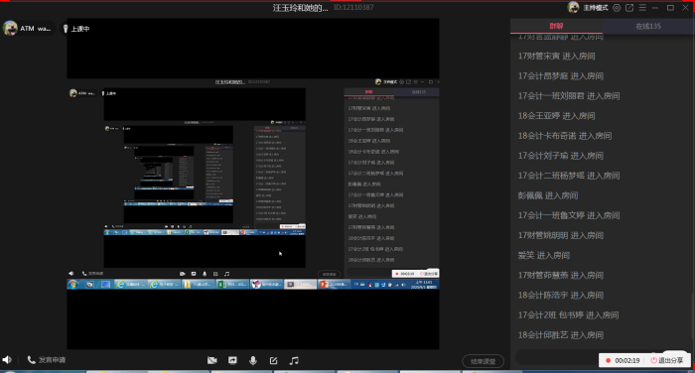This screenshot has height=373, width=695.
Task: Click the ATM host avatar at top-left
Action: [x=10, y=28]
